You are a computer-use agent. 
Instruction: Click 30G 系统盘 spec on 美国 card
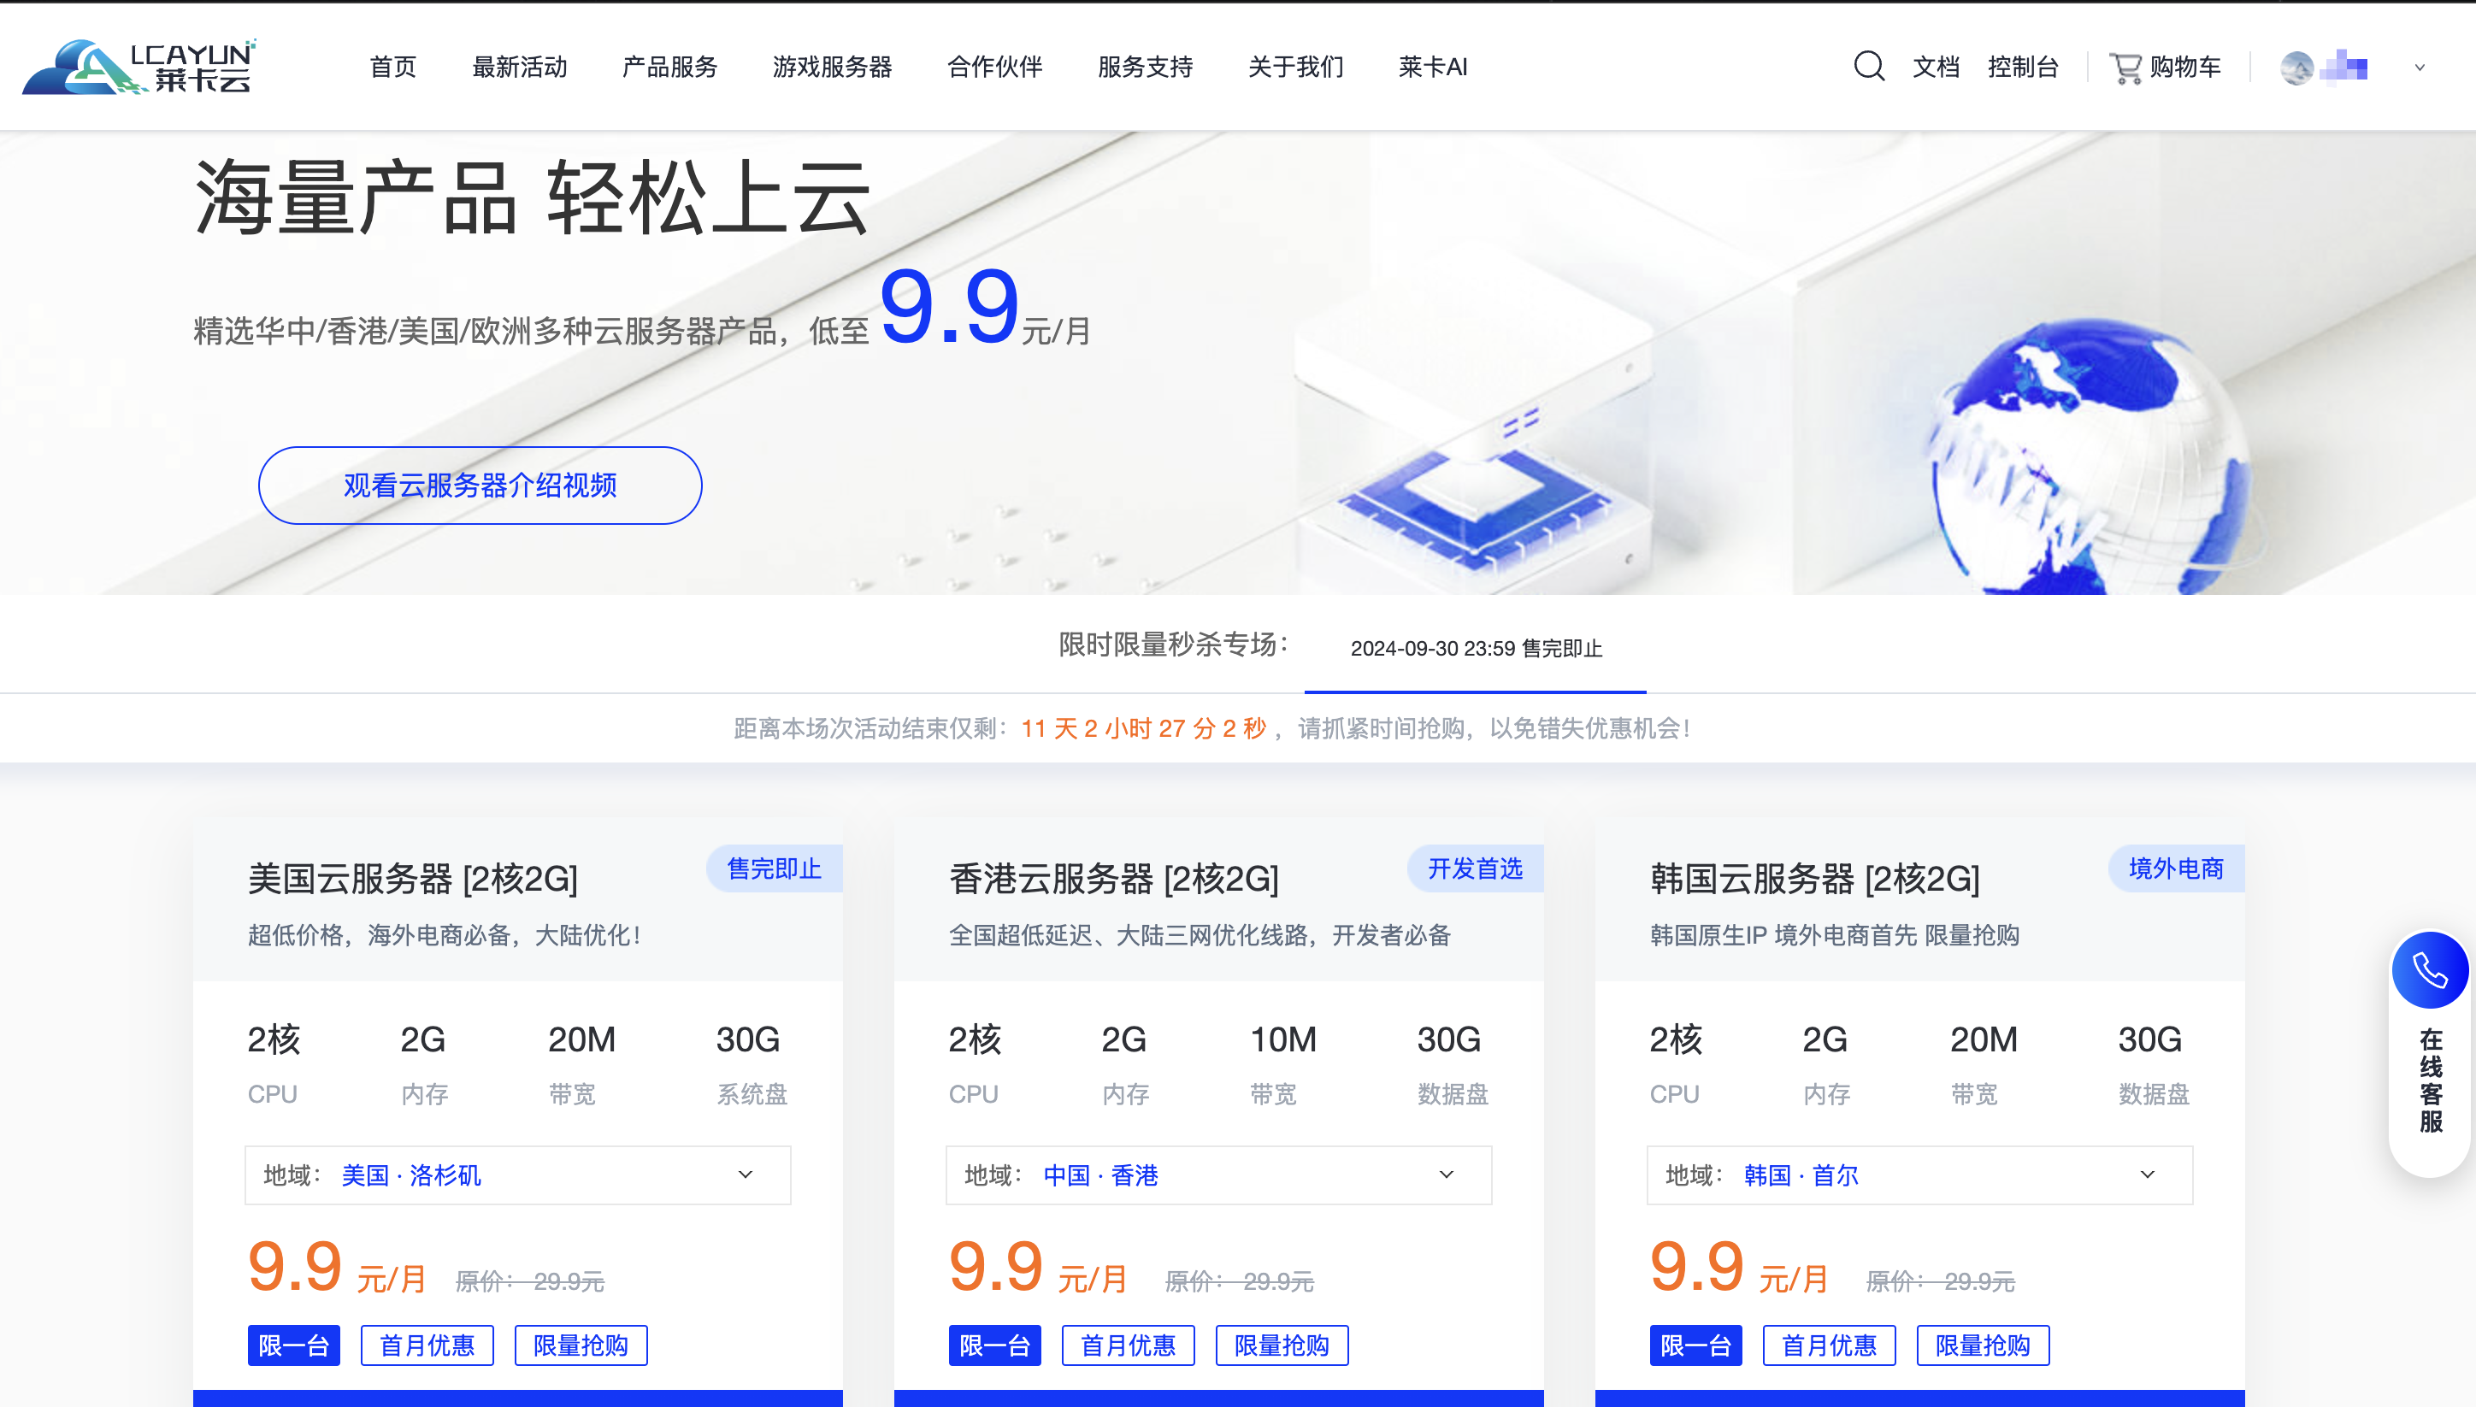coord(751,1064)
